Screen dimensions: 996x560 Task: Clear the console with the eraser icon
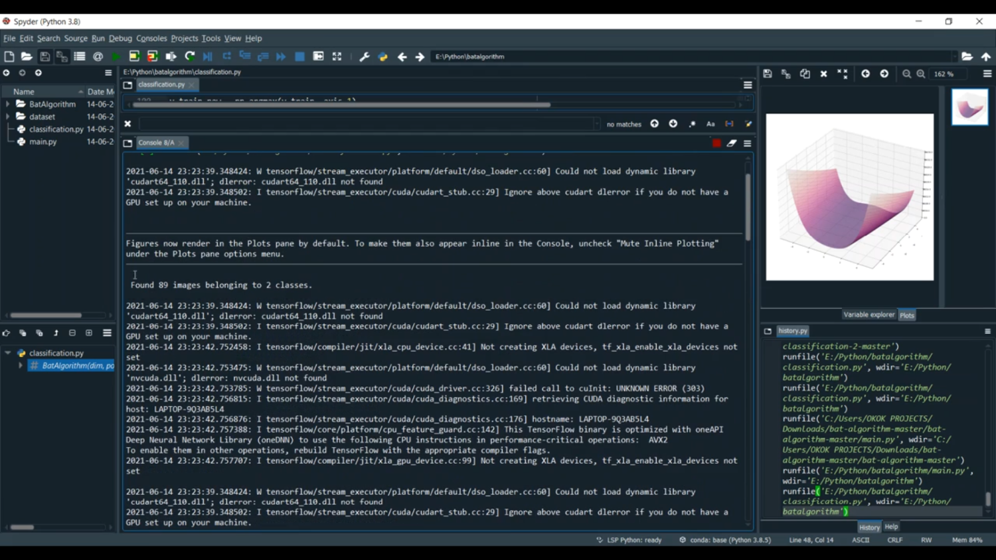(732, 143)
